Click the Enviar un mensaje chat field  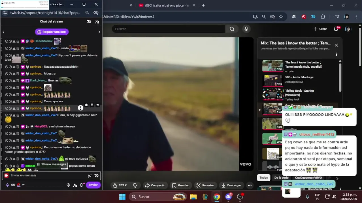point(47,175)
